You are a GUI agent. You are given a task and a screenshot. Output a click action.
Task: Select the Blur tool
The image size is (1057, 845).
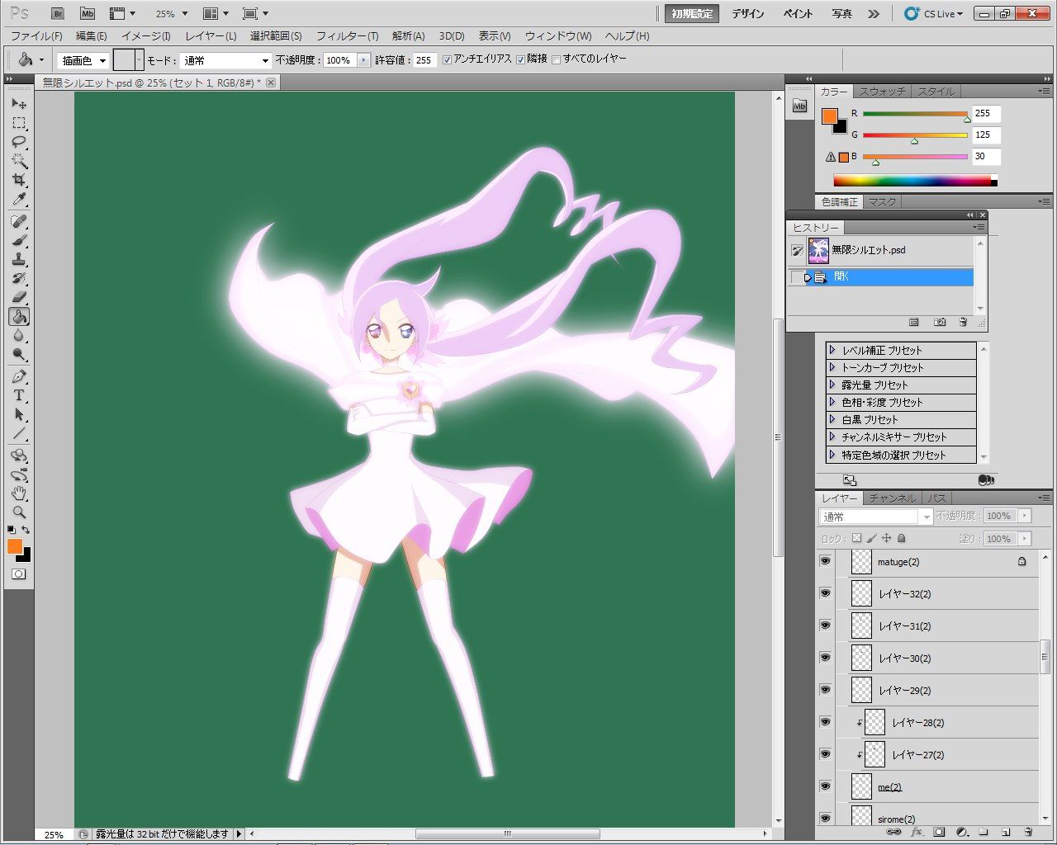pos(19,336)
